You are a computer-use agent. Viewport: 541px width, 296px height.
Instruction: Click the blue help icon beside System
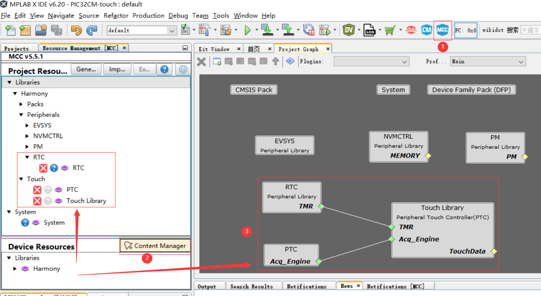[x=25, y=223]
